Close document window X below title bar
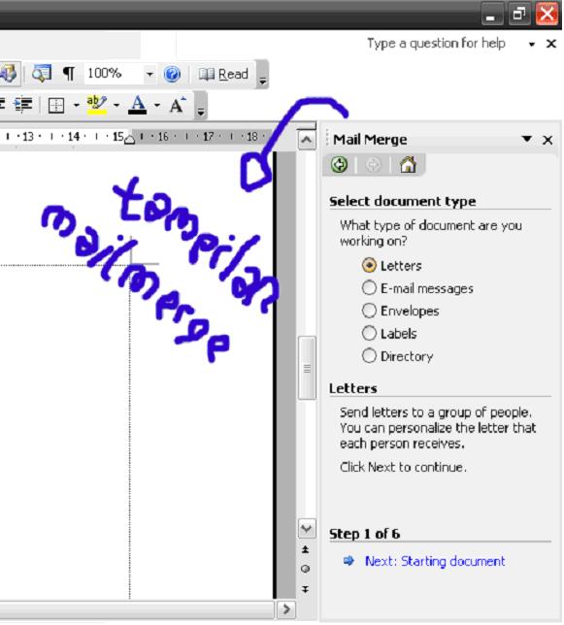The height and width of the screenshot is (625, 564). [551, 44]
